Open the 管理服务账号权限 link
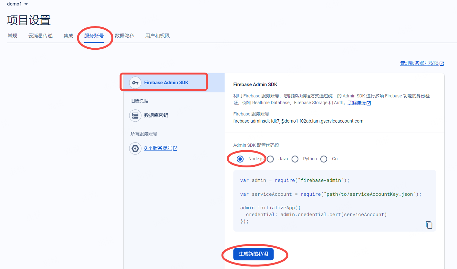Image resolution: width=457 pixels, height=269 pixels. [419, 64]
